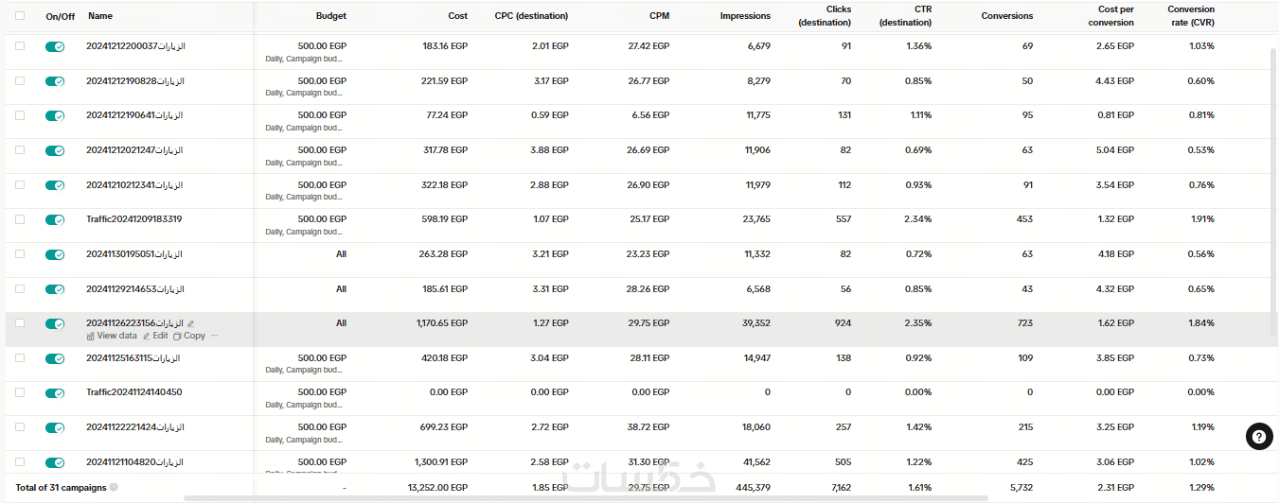Sort by the Impressions column header

[x=744, y=16]
